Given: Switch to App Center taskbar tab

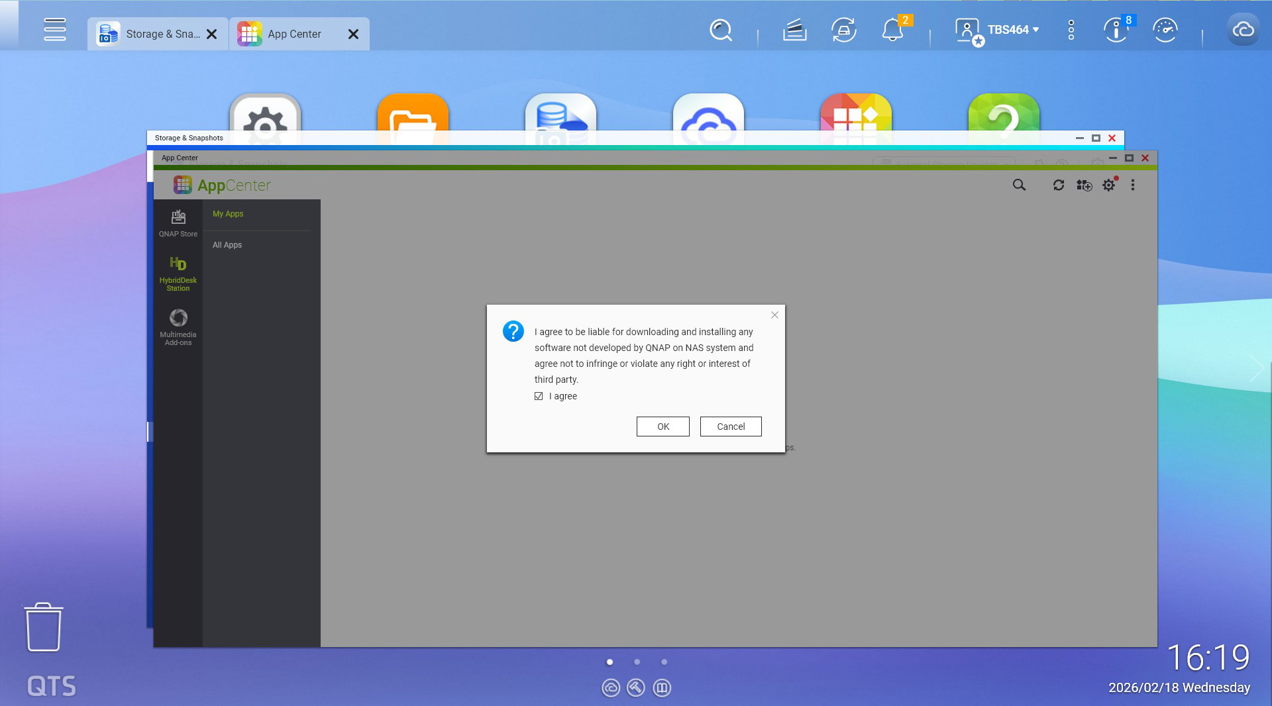Looking at the screenshot, I should (290, 34).
